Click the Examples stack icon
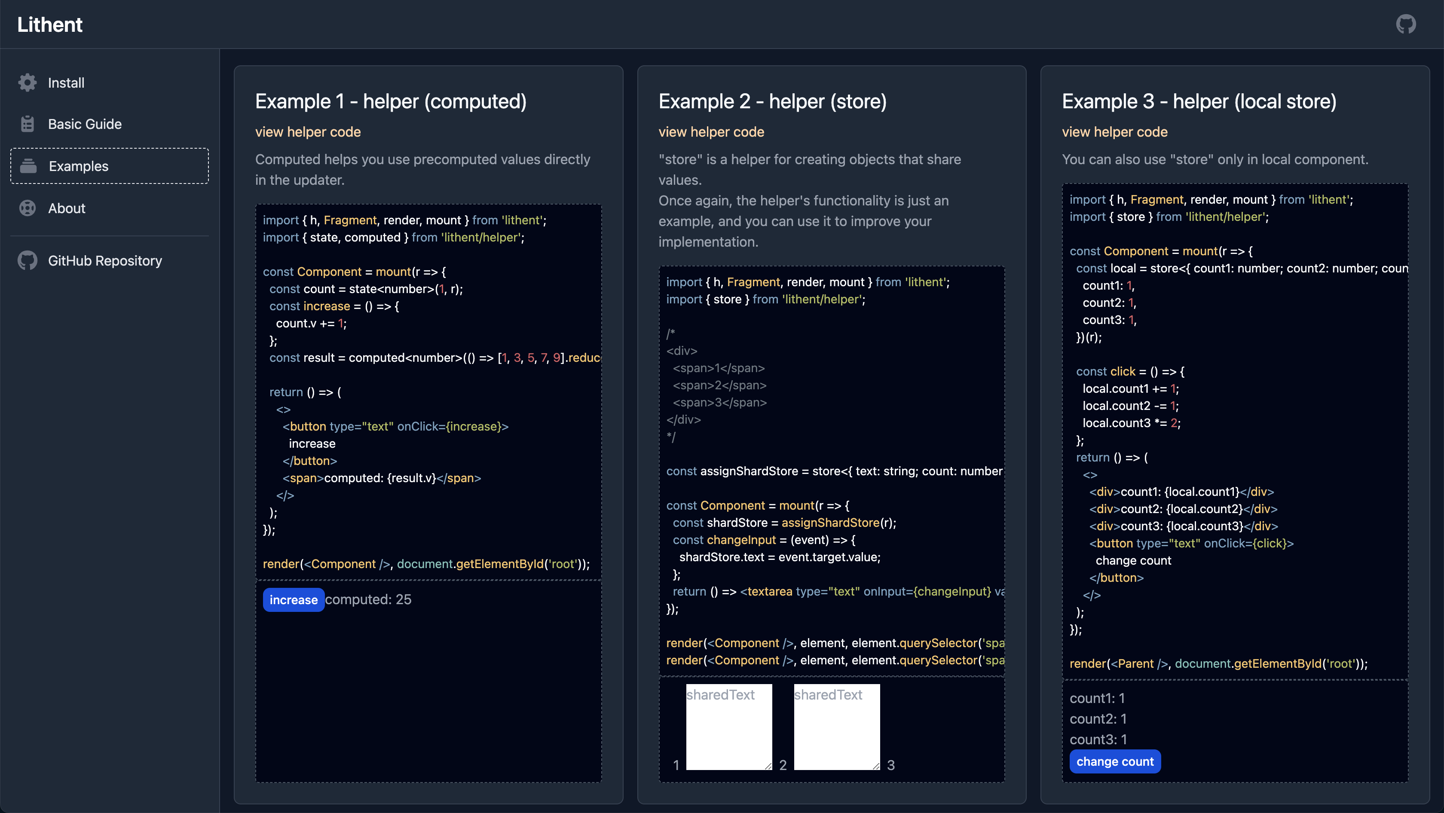Screen dimensions: 1444x813 28,166
